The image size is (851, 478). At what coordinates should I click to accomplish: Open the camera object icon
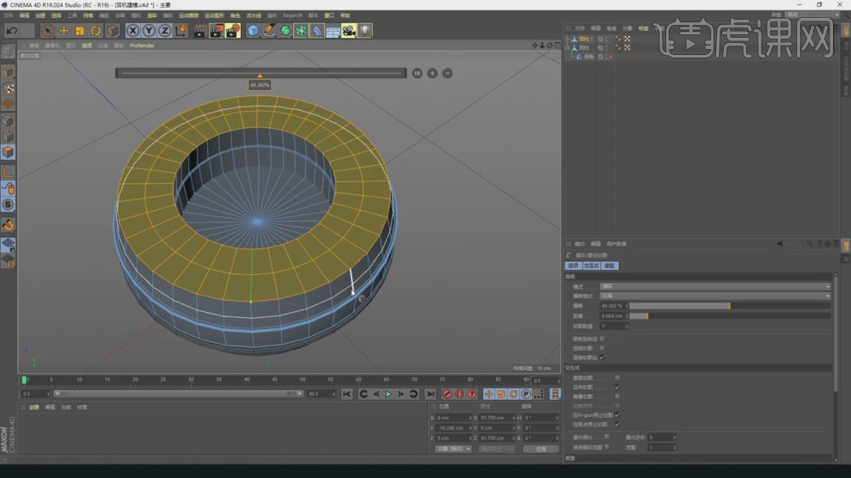click(348, 31)
